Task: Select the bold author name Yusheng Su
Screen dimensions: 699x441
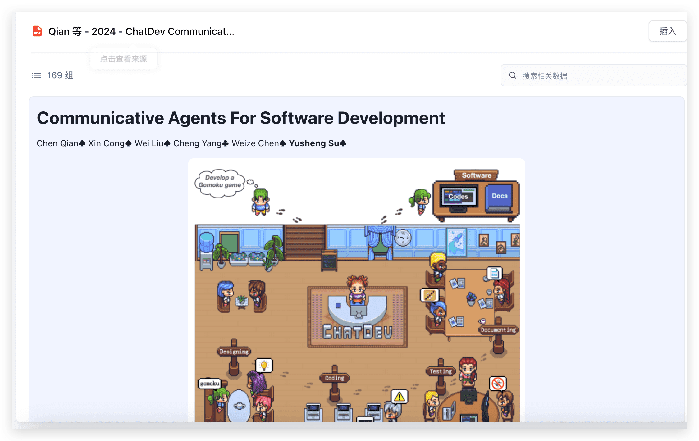Action: [314, 143]
